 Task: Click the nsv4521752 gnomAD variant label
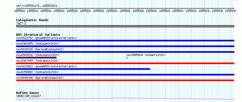46,38
